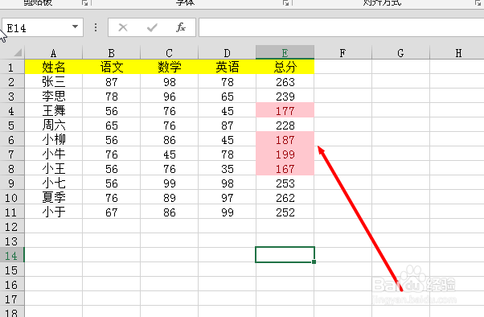This screenshot has width=484, height=317.
Task: Click total score 262 cell
Action: click(285, 198)
